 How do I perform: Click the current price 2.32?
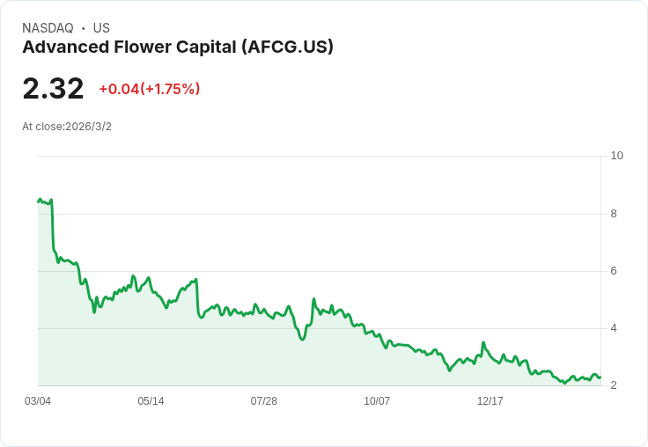coord(53,88)
